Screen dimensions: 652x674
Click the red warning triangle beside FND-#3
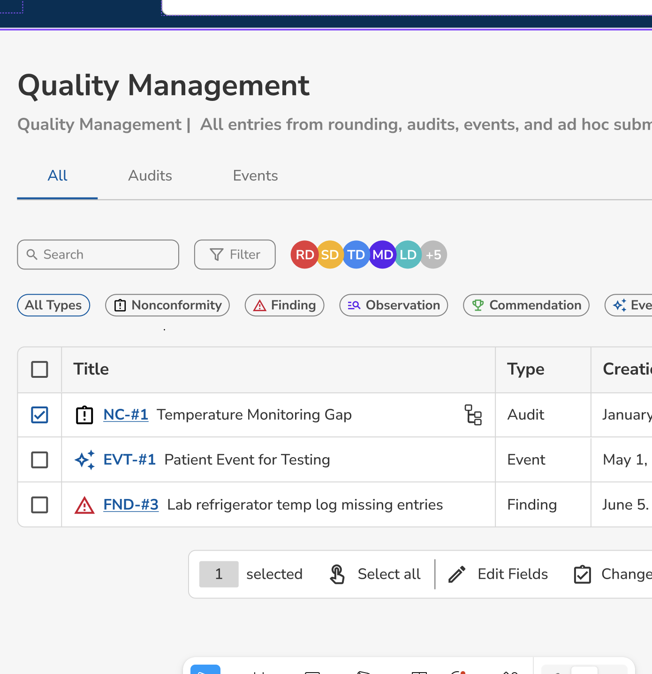pyautogui.click(x=84, y=505)
